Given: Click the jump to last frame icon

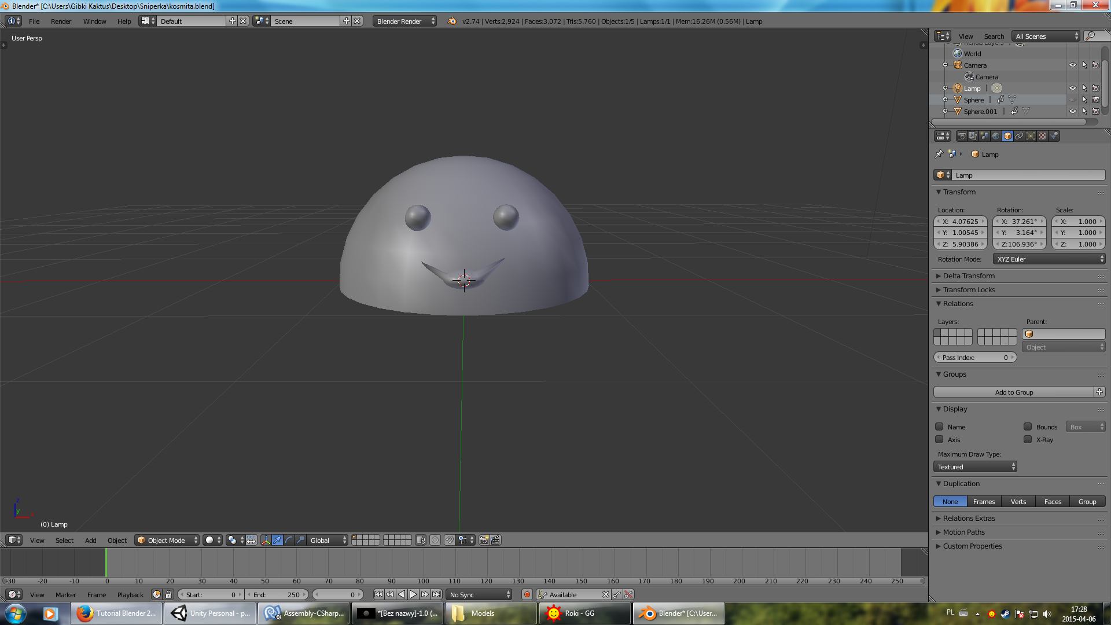Looking at the screenshot, I should (437, 594).
